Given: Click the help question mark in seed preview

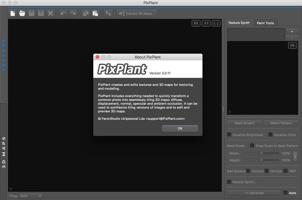Looking at the screenshot, I should [229, 112].
